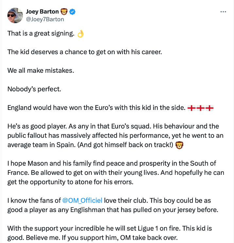Click the "I hope Mason and his family" paragraph
This screenshot has width=234, height=243.
coord(111,173)
